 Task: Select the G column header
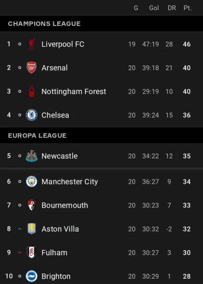136,8
